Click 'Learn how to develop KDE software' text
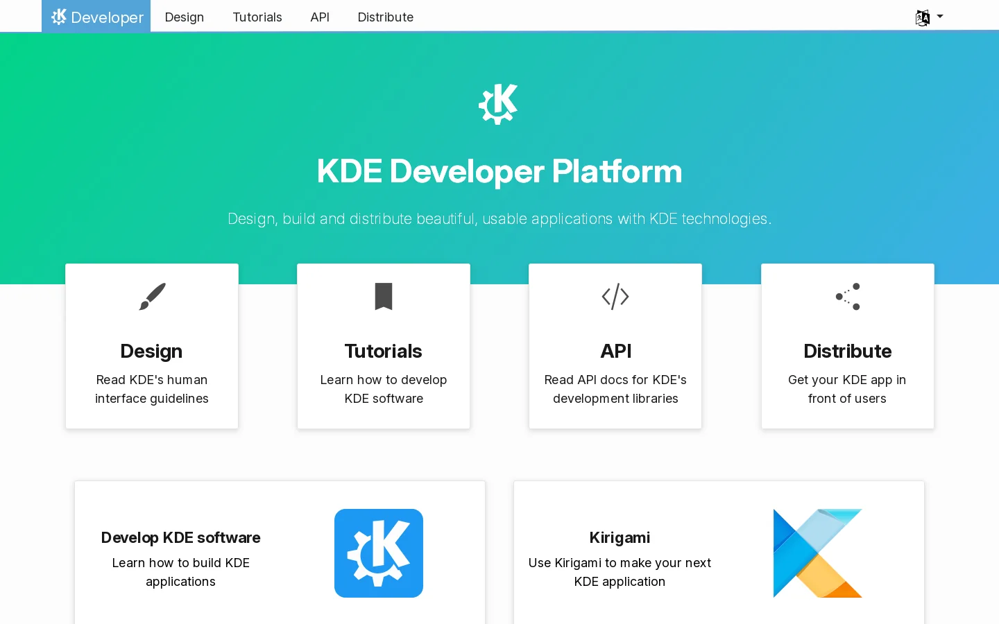The image size is (999, 624). pos(384,389)
